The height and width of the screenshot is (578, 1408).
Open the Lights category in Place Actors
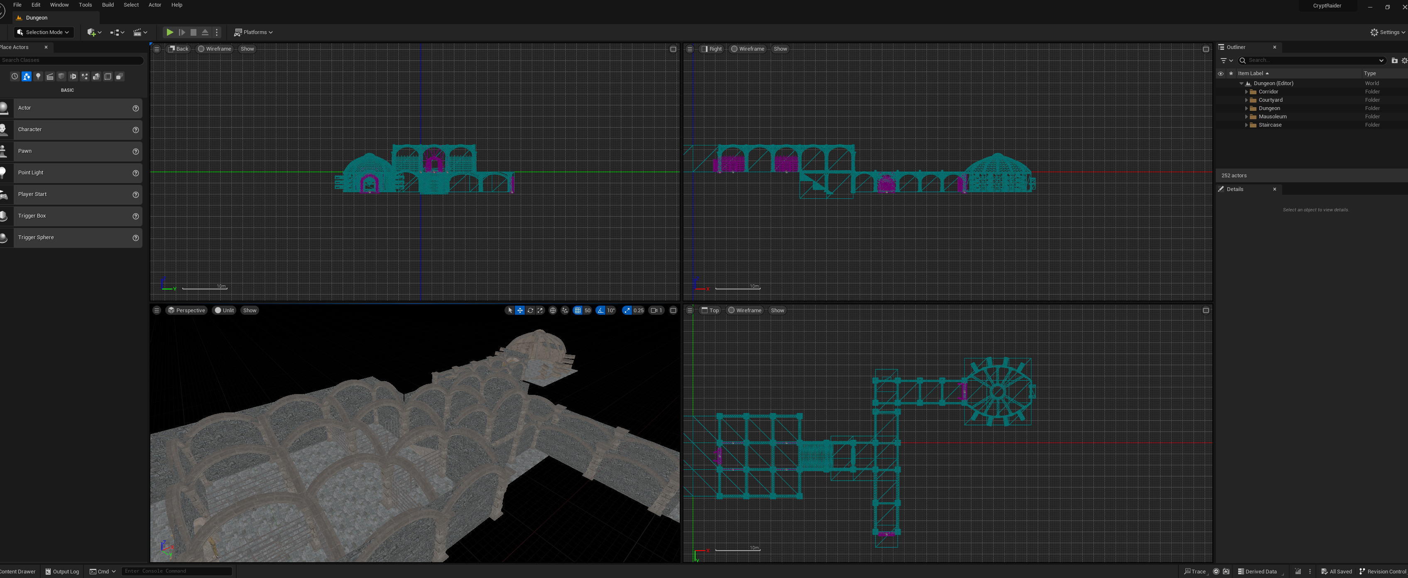(x=38, y=76)
